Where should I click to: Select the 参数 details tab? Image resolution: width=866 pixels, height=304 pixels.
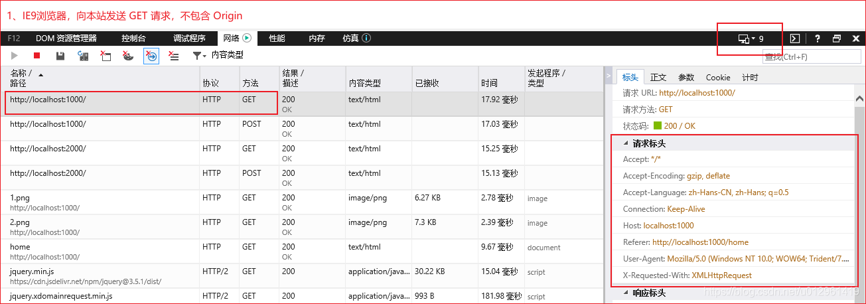click(x=686, y=78)
